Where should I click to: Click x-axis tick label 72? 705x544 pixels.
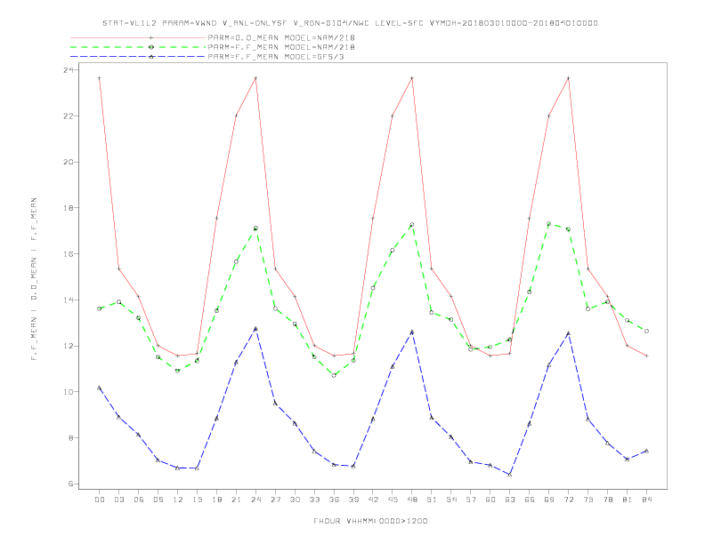[x=569, y=500]
